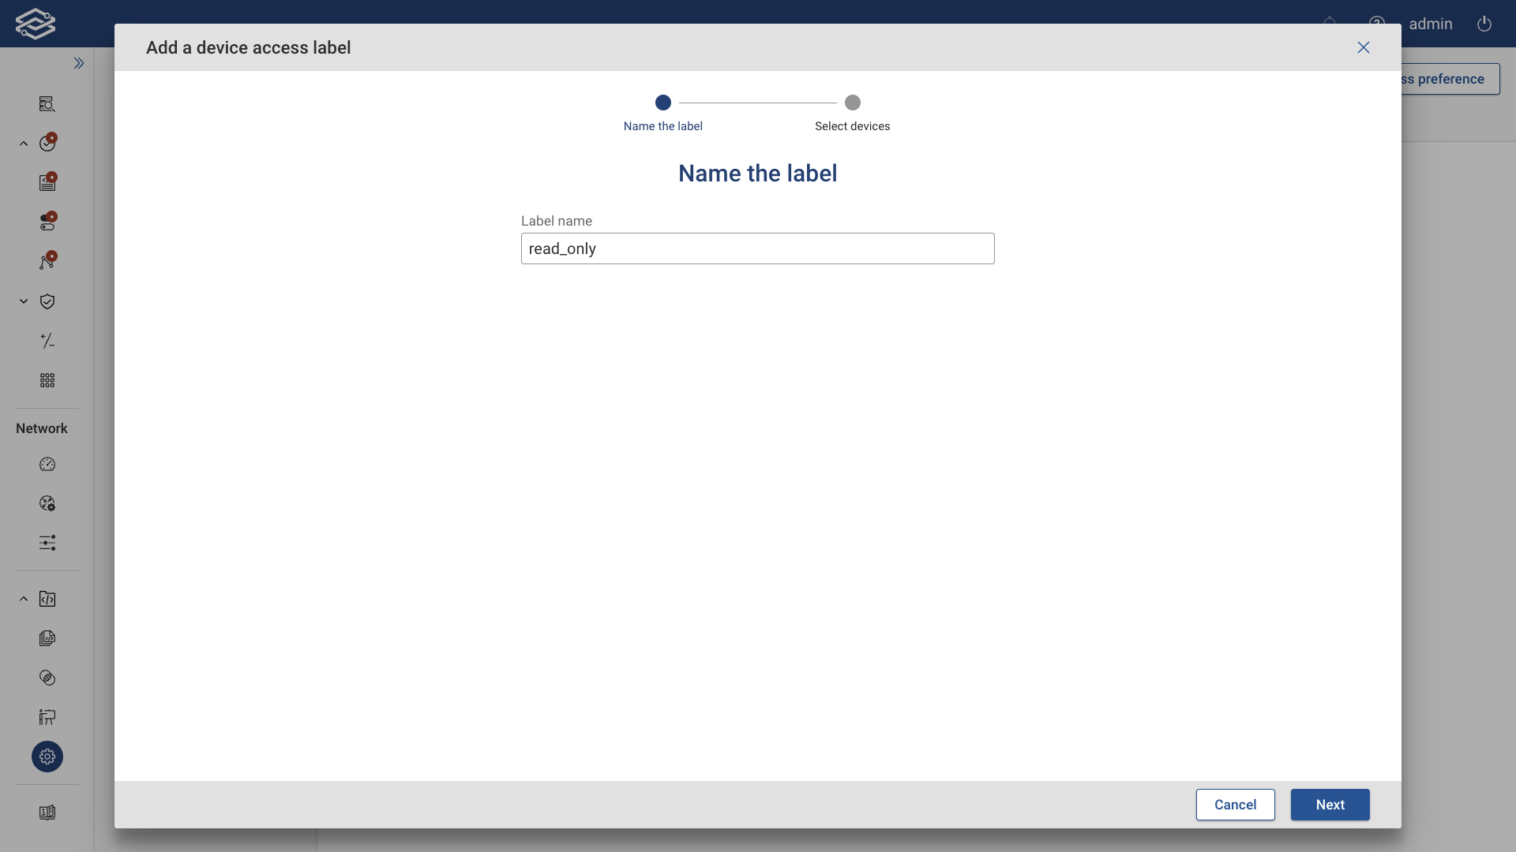This screenshot has width=1516, height=852.
Task: Open the blue gear settings icon
Action: point(47,757)
